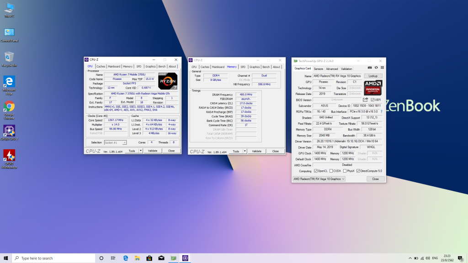Click the BIOS Version share icon in GPU-Z

(365, 100)
